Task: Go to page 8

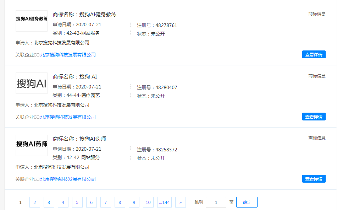Action: pyautogui.click(x=120, y=202)
